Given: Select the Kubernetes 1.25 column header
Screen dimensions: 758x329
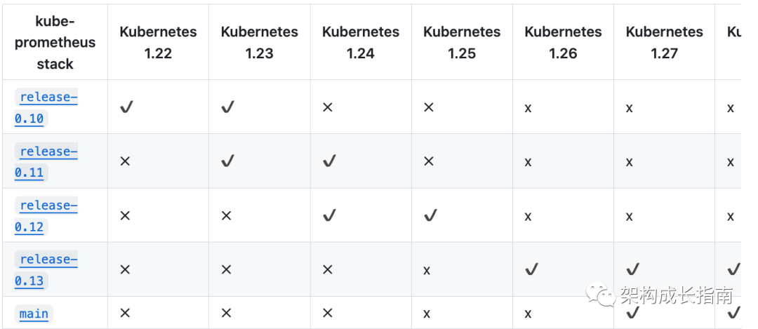Looking at the screenshot, I should point(462,43).
